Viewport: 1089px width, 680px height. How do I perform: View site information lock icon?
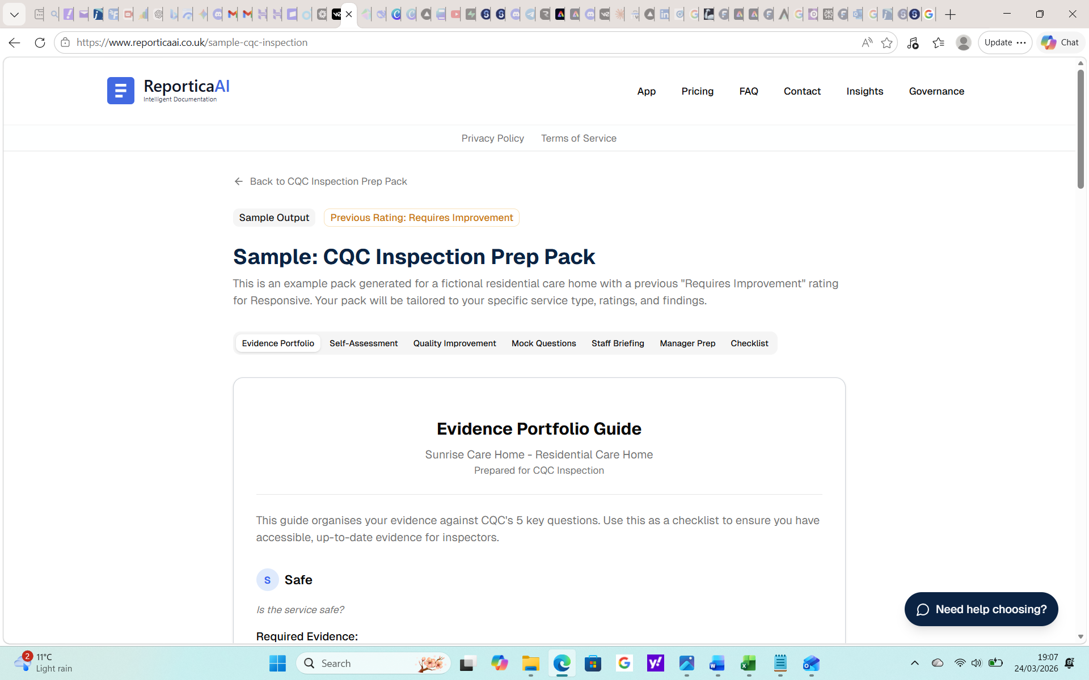coord(65,42)
